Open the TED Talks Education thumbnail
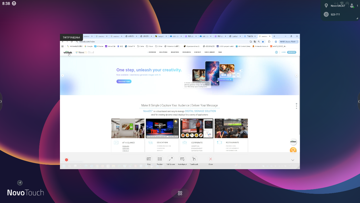The image size is (360, 203). pos(162,128)
